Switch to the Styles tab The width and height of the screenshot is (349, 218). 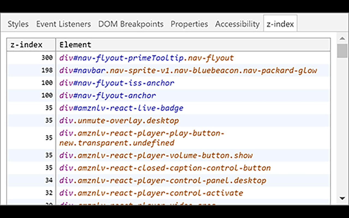click(x=17, y=24)
